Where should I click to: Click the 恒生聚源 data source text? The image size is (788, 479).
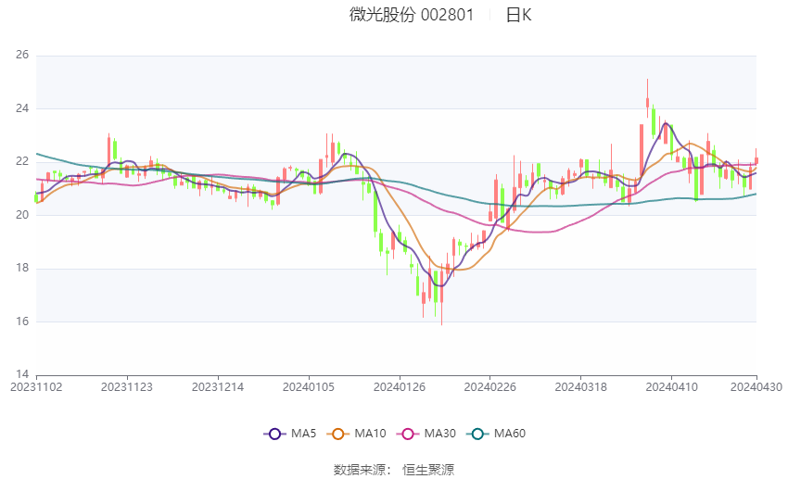pyautogui.click(x=428, y=470)
